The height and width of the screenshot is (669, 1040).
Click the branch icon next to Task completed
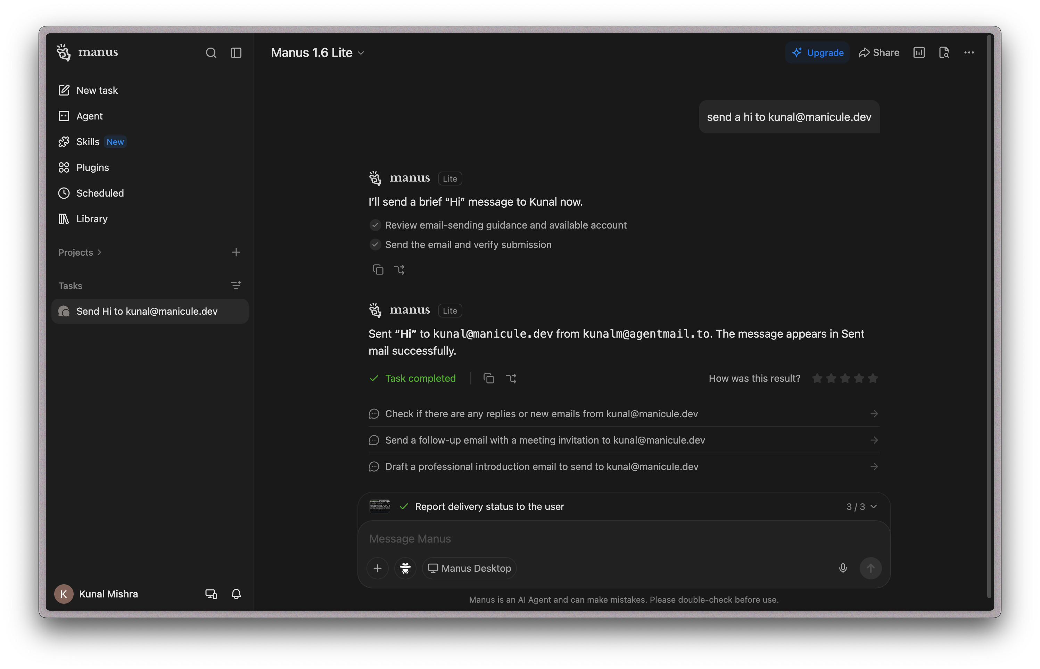(x=511, y=378)
